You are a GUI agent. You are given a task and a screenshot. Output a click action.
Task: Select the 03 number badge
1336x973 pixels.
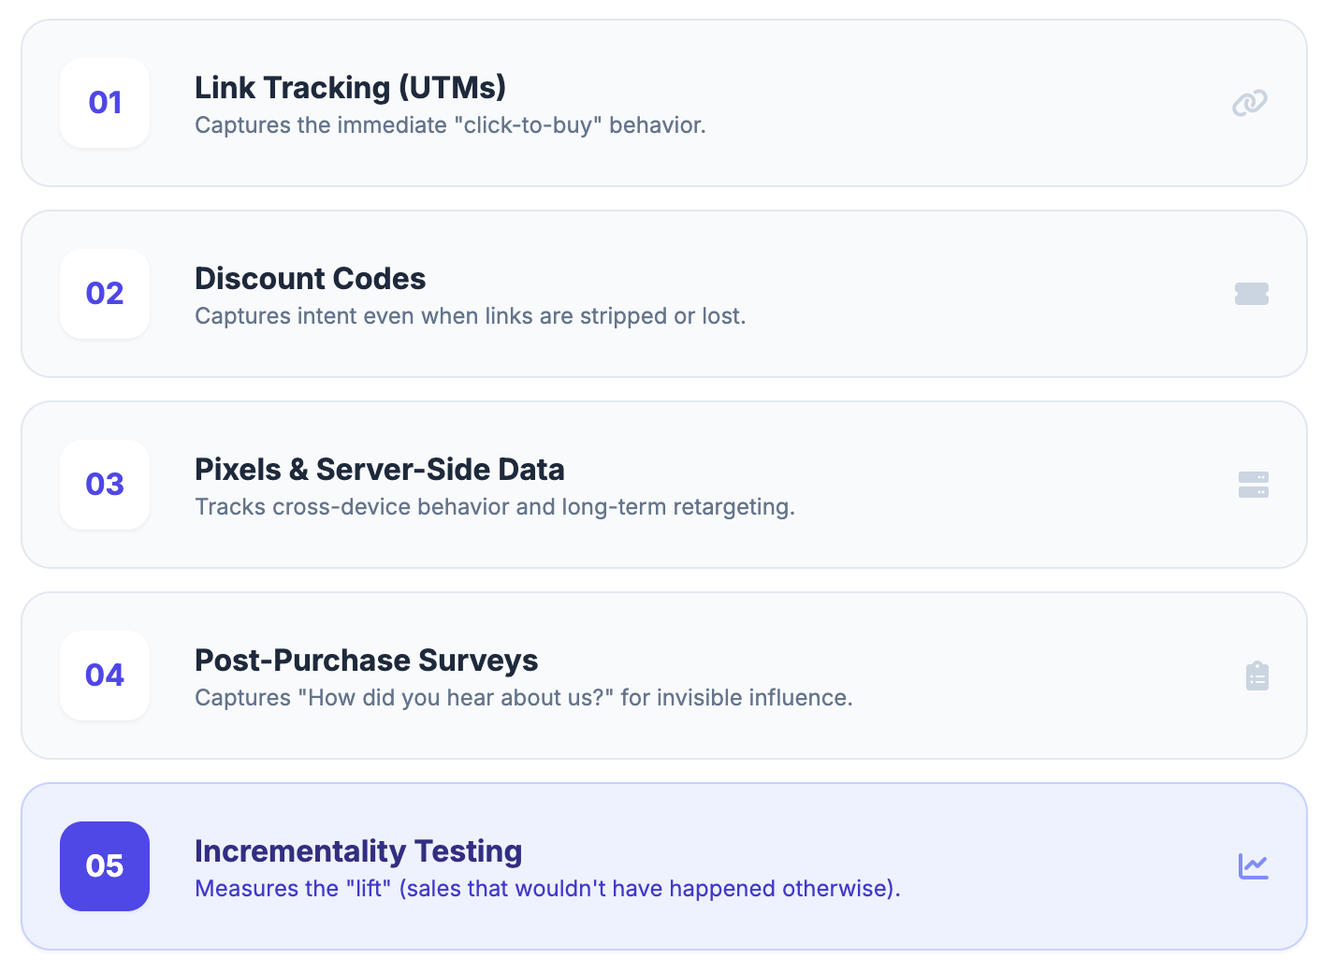pyautogui.click(x=105, y=485)
